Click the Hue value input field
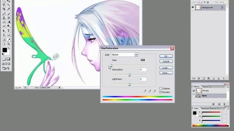The image size is (234, 131). click(x=143, y=60)
